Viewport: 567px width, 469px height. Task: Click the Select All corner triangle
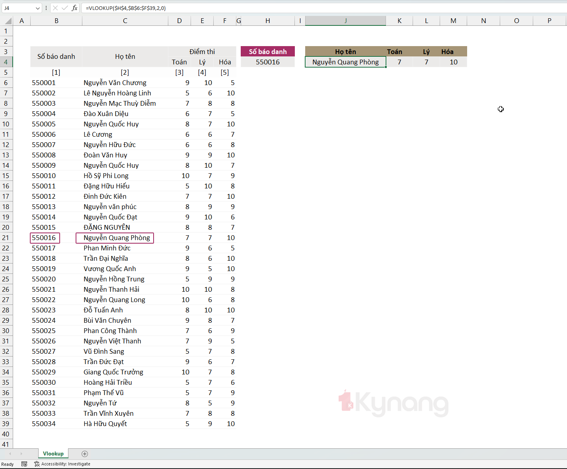pyautogui.click(x=7, y=21)
